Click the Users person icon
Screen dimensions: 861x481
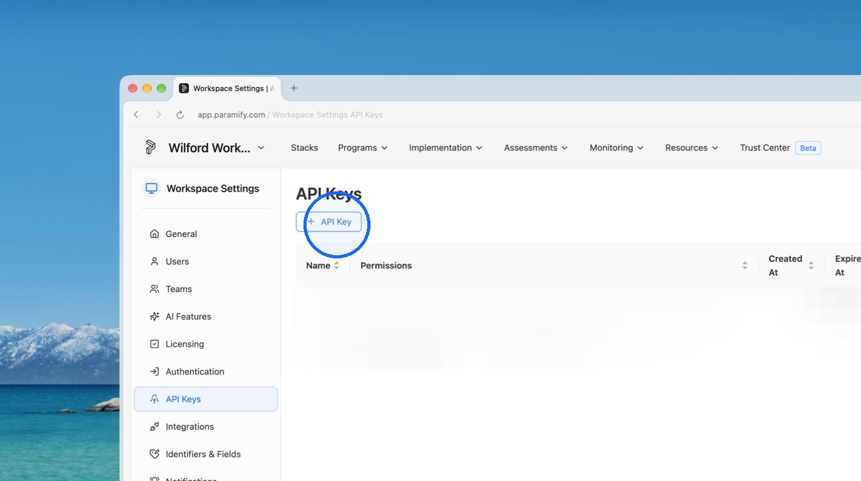[155, 261]
